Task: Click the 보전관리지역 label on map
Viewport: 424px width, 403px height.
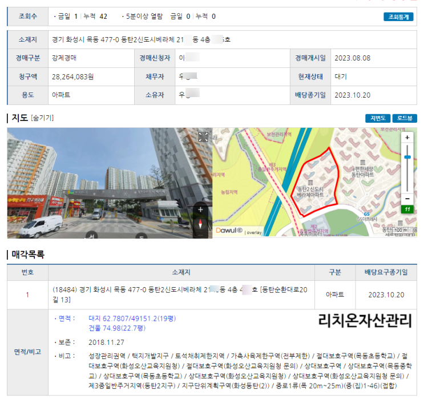Action: pos(279,134)
